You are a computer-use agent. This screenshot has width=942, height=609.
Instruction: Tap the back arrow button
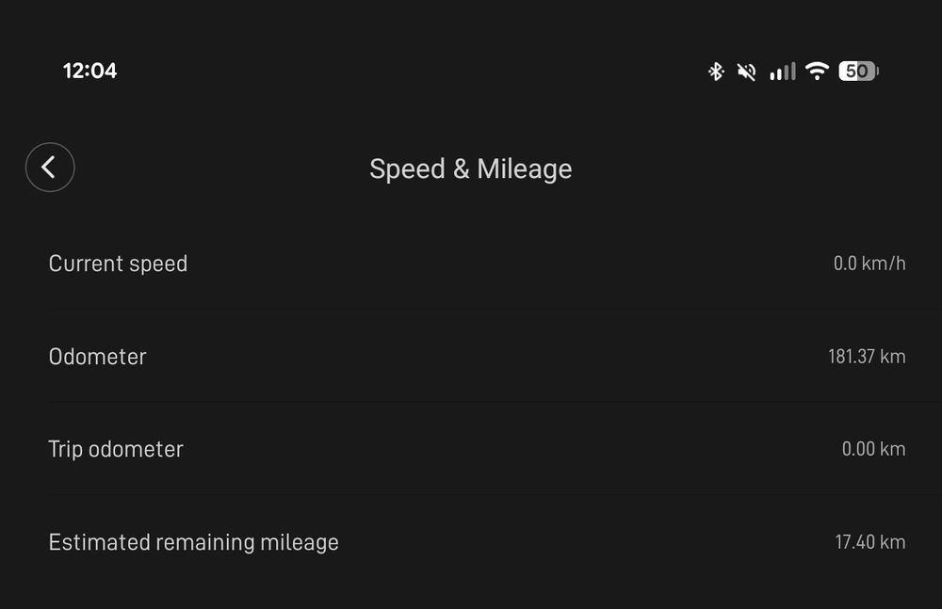tap(50, 168)
